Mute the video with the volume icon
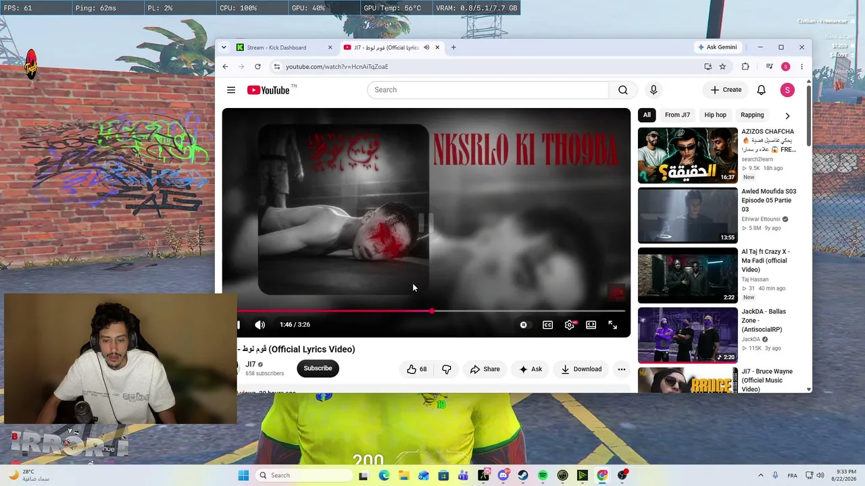The height and width of the screenshot is (486, 865). click(260, 325)
